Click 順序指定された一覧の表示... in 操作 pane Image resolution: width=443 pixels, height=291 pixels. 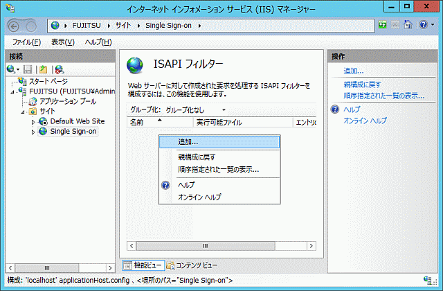[384, 96]
